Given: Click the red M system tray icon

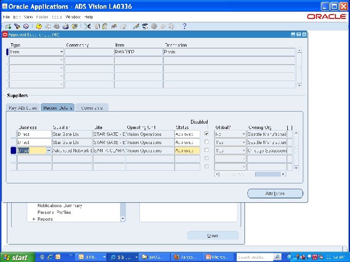Looking at the screenshot, I should pyautogui.click(x=315, y=257).
